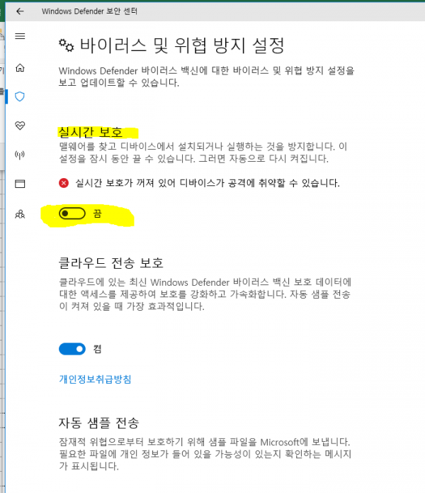Click the Windows Defender 보안 센터 title text

pos(89,11)
